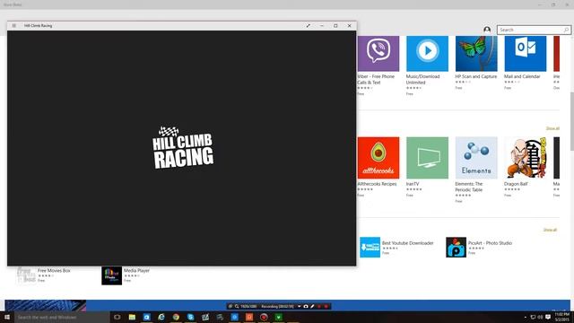Click the 'Free Movies Box' title text
This screenshot has height=323, width=574.
click(x=54, y=270)
